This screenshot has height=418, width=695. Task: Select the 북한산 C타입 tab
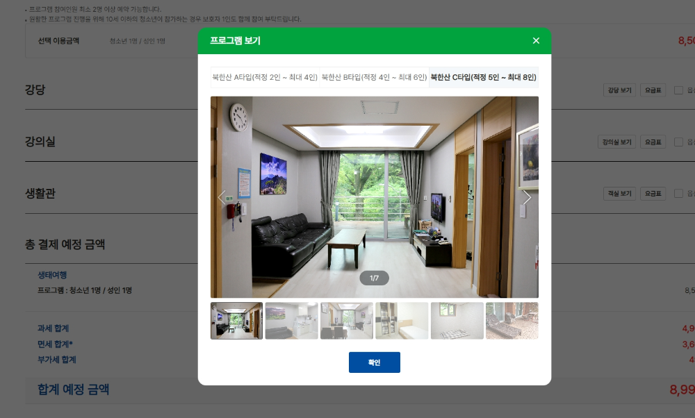(x=484, y=77)
